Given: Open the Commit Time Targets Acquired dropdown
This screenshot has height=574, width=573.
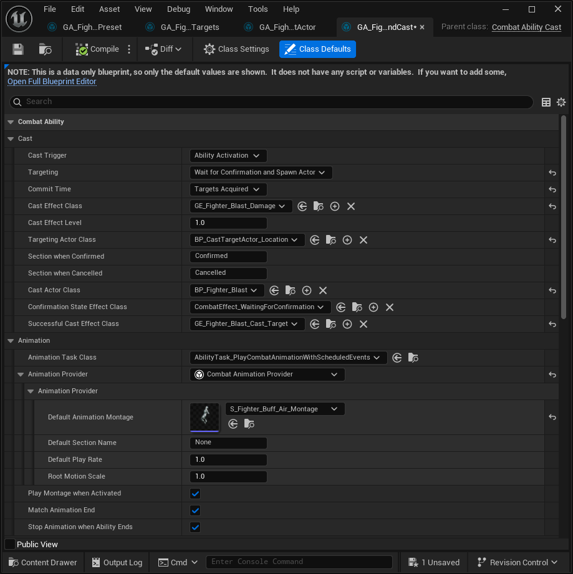Looking at the screenshot, I should [228, 189].
